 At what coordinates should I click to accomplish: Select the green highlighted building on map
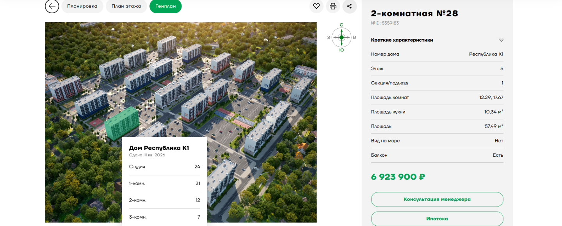coord(122,124)
